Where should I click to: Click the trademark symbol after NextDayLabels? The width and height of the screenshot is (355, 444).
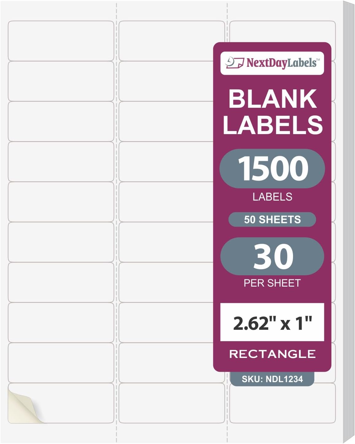318,59
